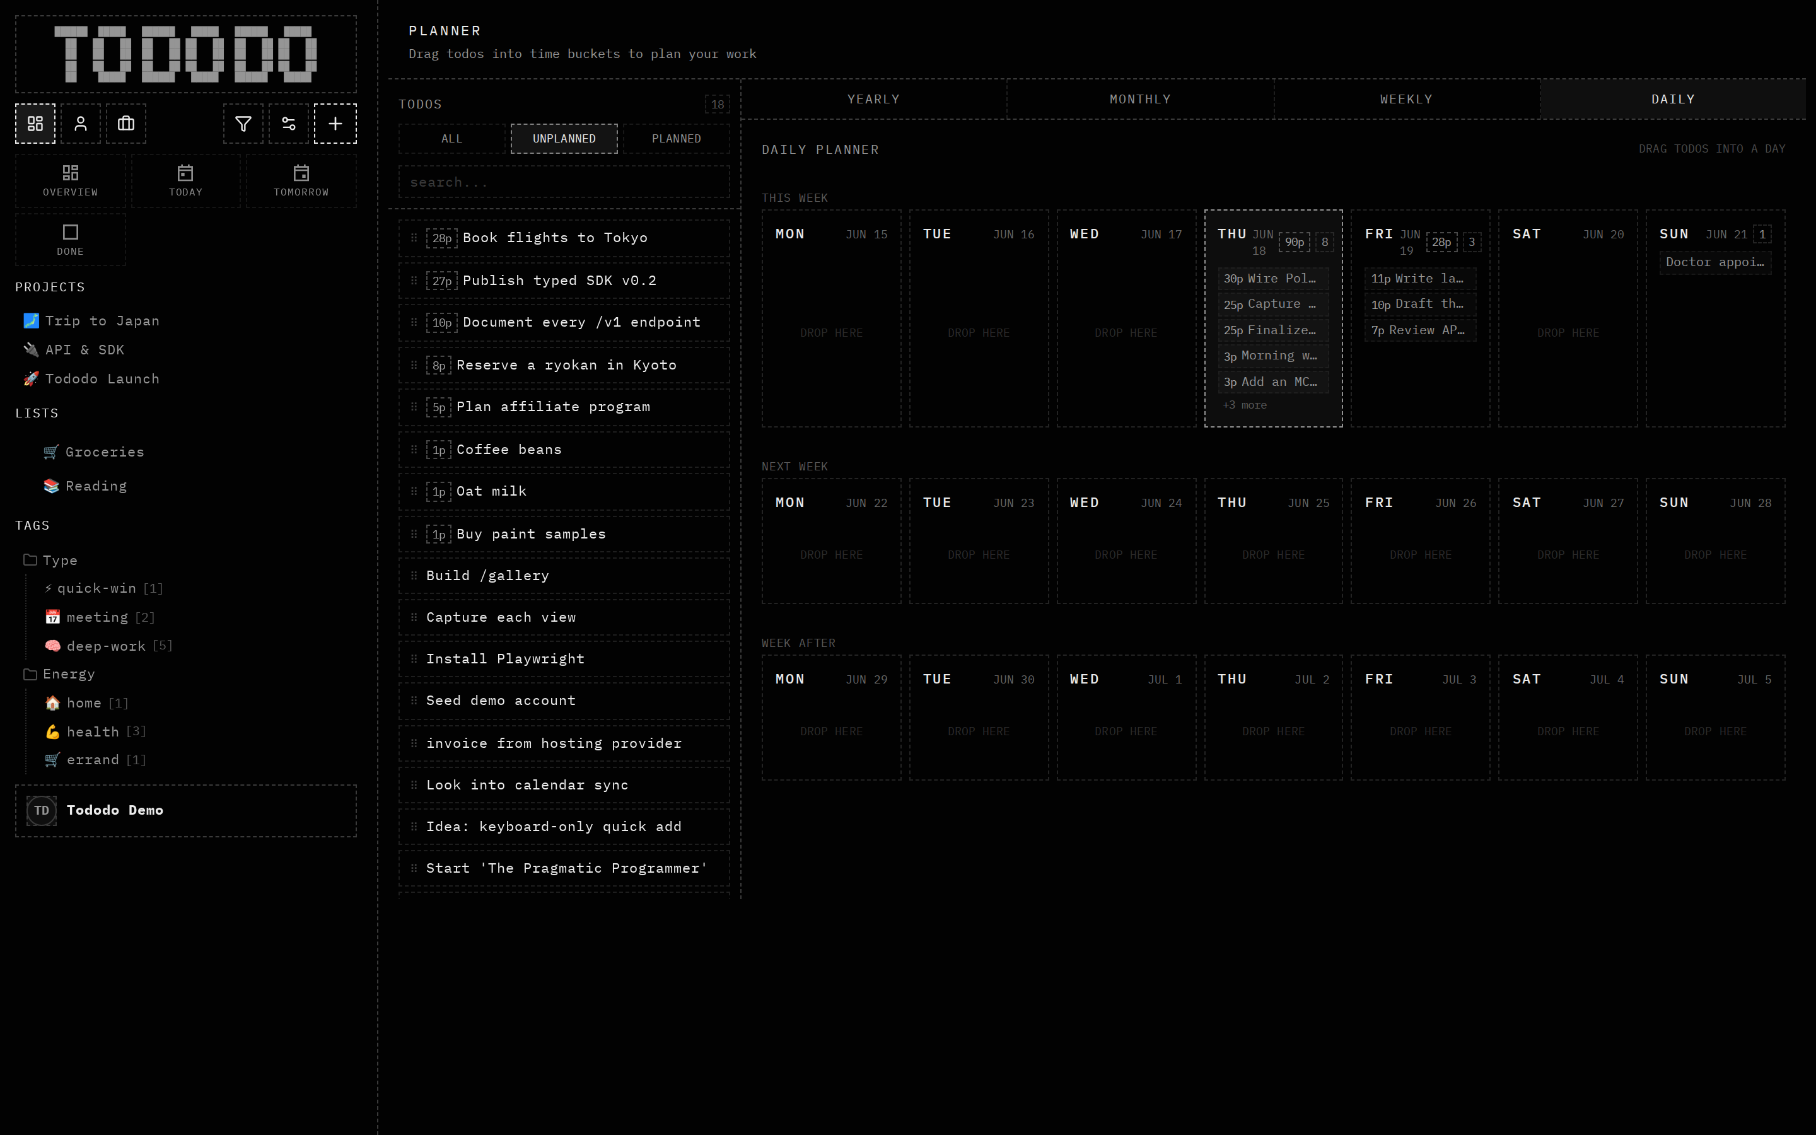Select the PLANNED todos filter

point(676,139)
